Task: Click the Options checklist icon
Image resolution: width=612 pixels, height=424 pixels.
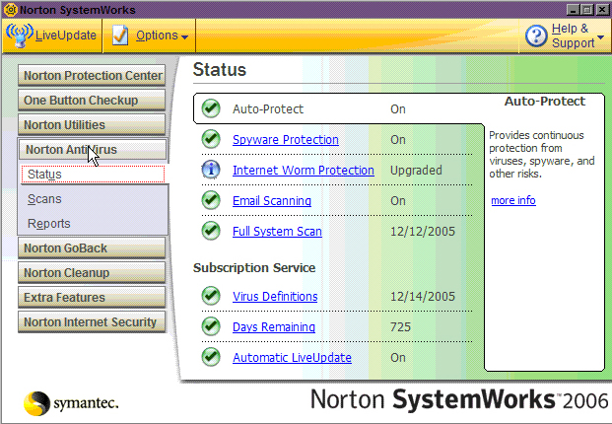Action: [120, 35]
